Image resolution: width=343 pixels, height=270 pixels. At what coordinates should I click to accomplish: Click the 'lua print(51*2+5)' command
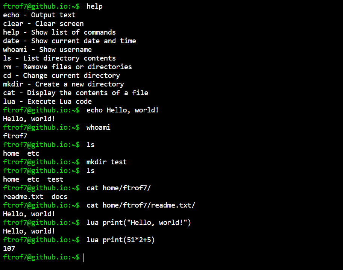pyautogui.click(x=120, y=240)
